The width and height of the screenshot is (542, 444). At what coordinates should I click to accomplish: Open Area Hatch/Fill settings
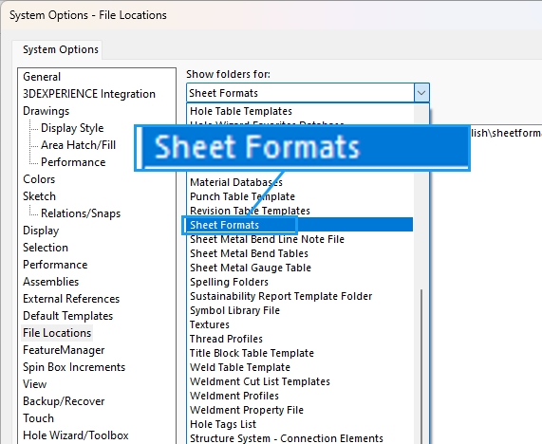pos(78,145)
